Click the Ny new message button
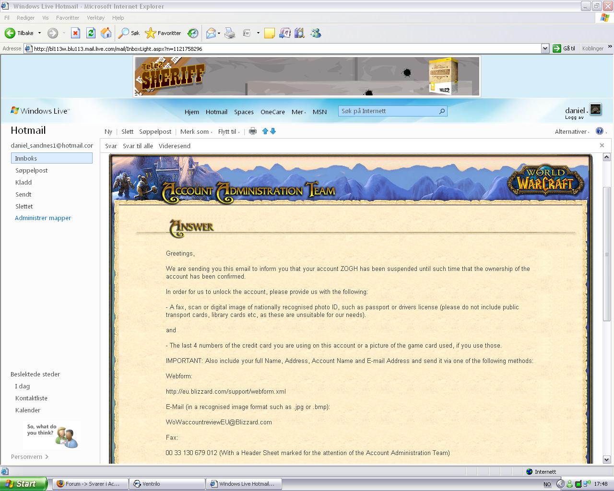 click(x=108, y=131)
